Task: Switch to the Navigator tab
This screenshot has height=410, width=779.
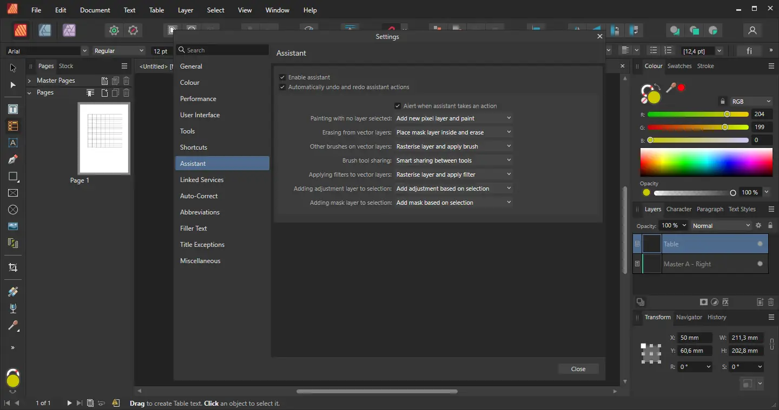Action: [689, 317]
